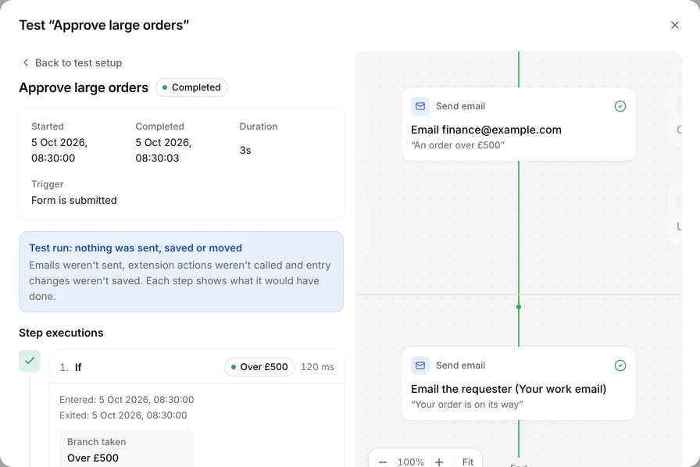Click the 120 ms duration value
Viewport: 700px width, 467px height.
[317, 367]
